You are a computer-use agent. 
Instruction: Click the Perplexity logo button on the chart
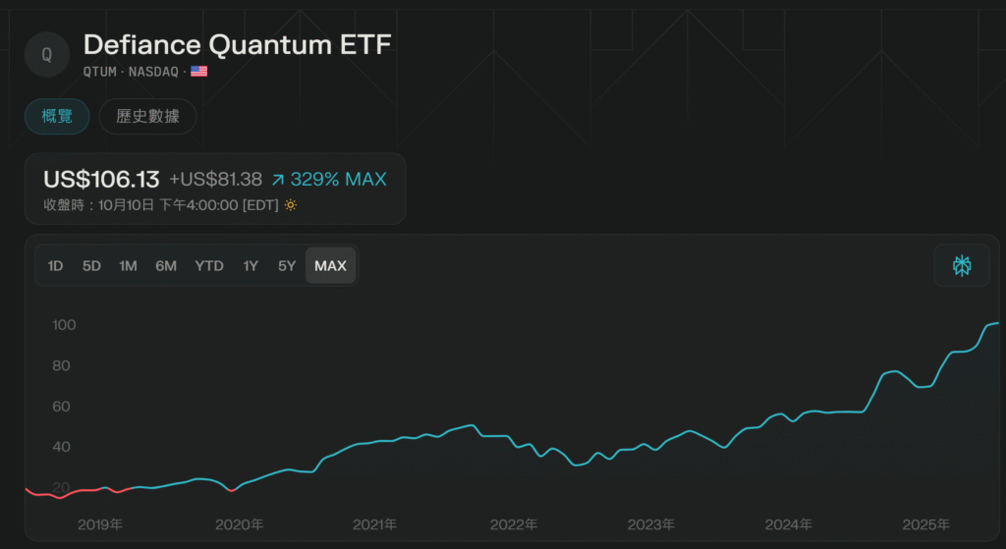click(961, 265)
